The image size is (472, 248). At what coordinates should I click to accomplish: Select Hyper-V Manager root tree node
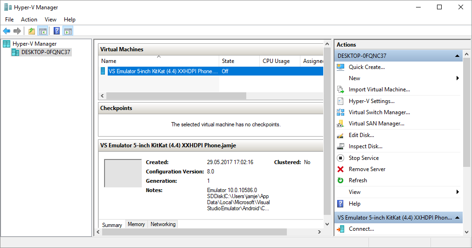(35, 44)
